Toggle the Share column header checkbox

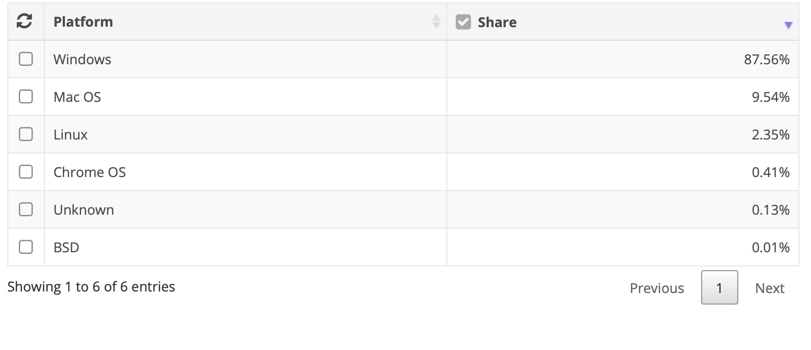[463, 22]
